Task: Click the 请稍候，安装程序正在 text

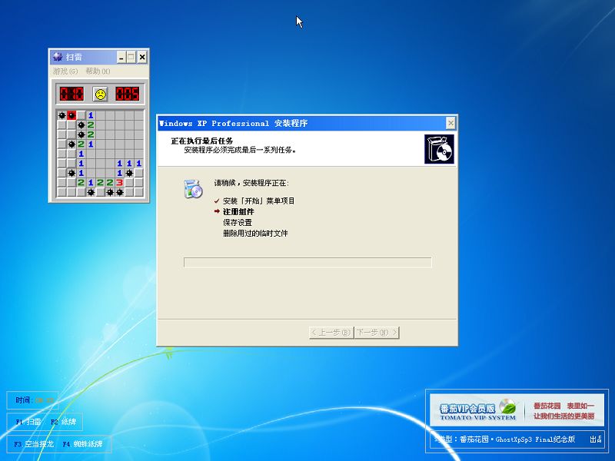Action: (x=251, y=183)
